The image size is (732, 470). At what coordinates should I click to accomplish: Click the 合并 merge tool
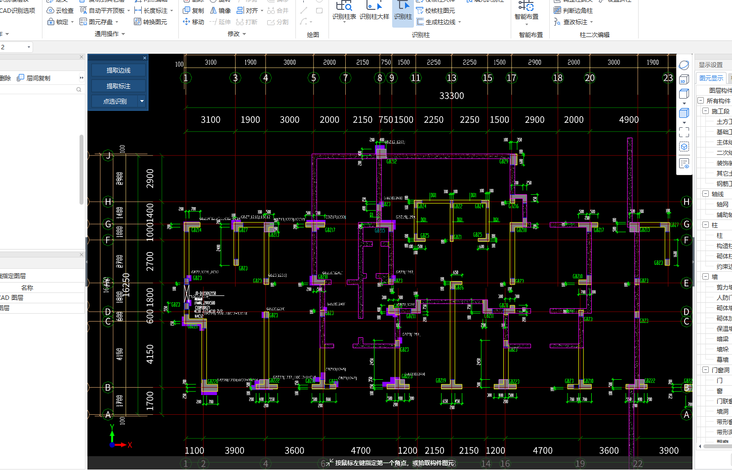pos(278,10)
